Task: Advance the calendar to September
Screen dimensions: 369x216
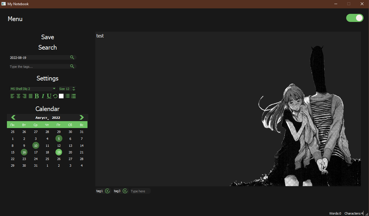Action: pyautogui.click(x=81, y=117)
